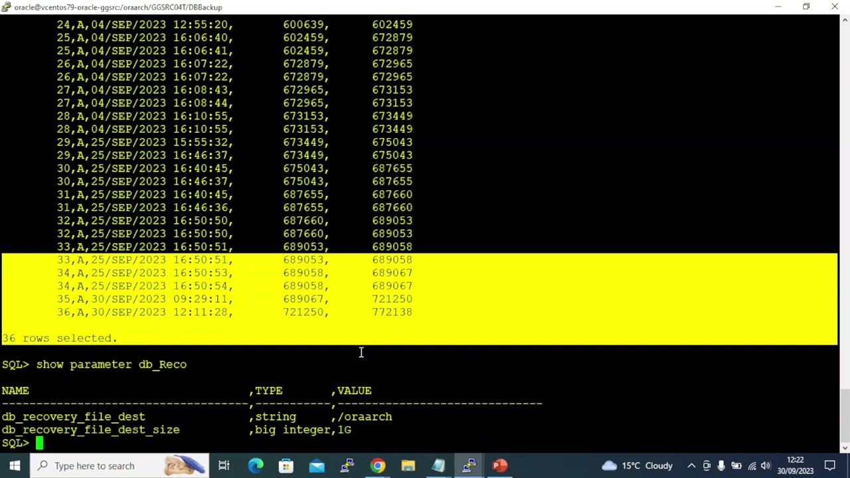Switch to the first PuTTY taskbar window
Image resolution: width=850 pixels, height=478 pixels.
point(347,465)
